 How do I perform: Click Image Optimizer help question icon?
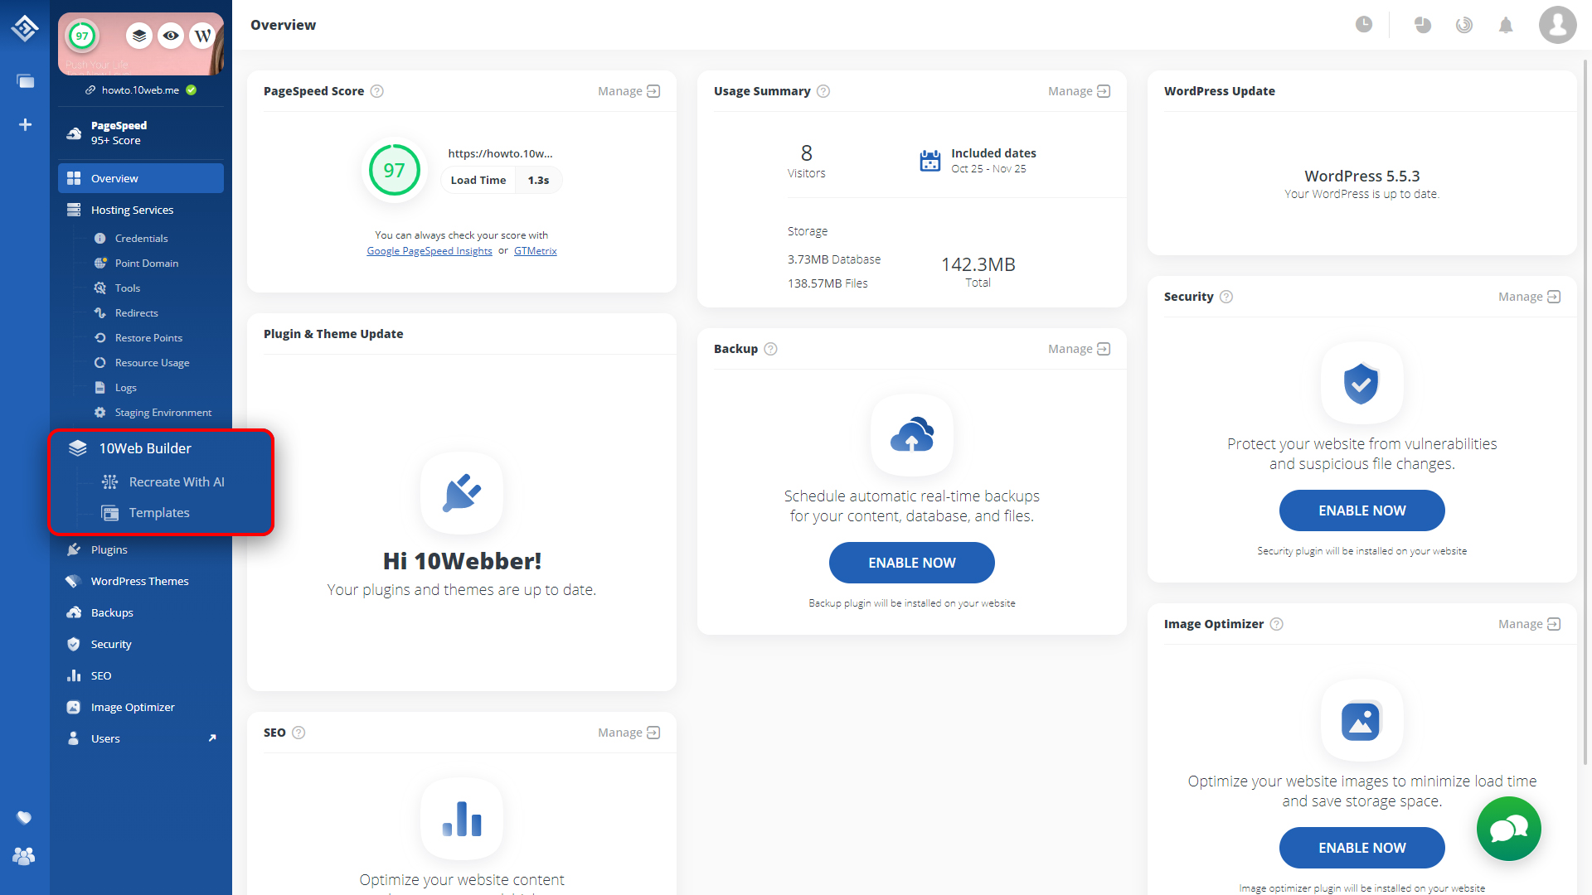[1277, 624]
